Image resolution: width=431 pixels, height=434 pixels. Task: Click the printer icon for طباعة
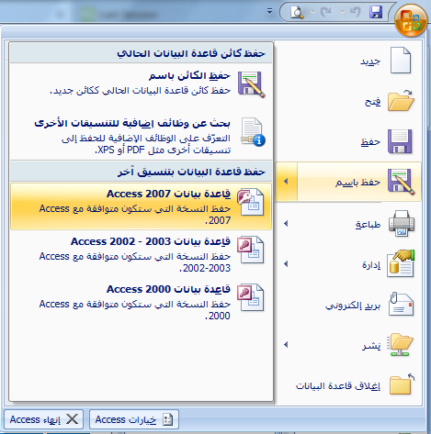[x=402, y=223]
